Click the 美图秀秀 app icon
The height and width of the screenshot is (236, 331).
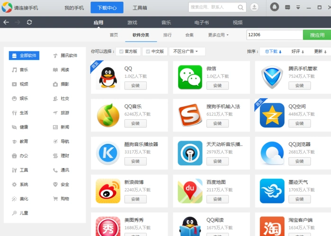(x=108, y=227)
